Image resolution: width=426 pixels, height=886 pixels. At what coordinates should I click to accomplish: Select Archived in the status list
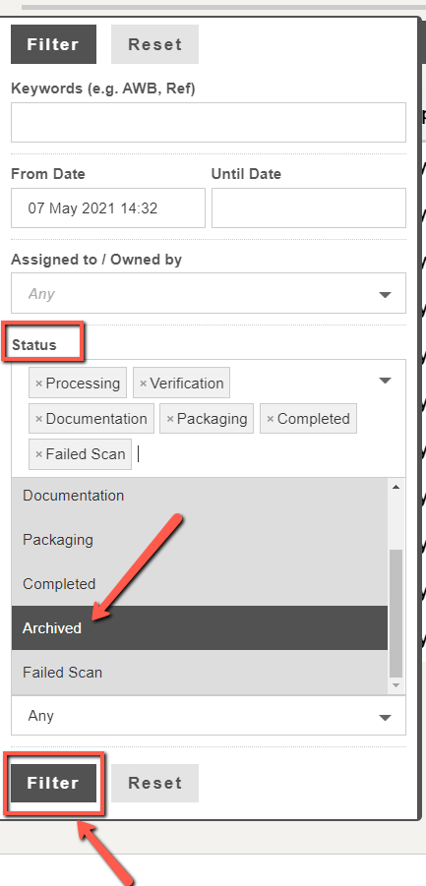tap(200, 628)
